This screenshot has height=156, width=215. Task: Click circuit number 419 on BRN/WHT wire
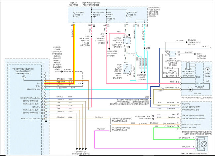coord(160,102)
